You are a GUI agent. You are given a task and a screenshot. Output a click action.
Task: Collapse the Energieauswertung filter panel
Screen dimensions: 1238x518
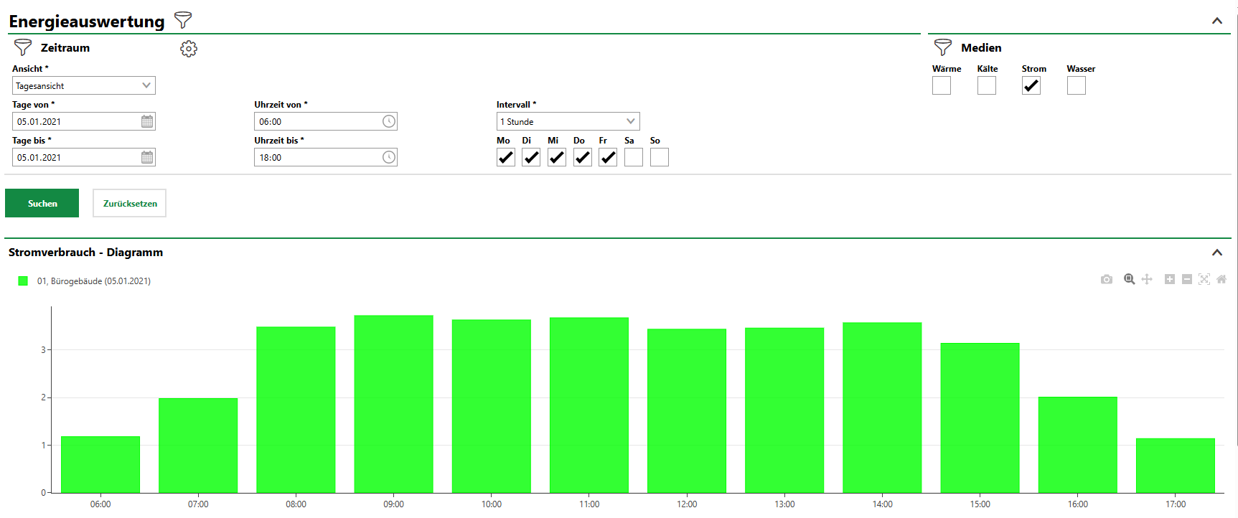point(1217,21)
